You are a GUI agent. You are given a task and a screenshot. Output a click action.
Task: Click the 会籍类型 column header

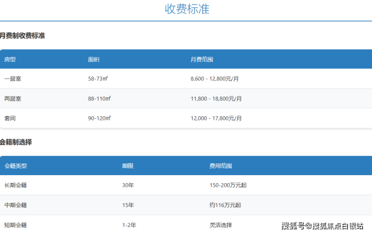(x=16, y=166)
